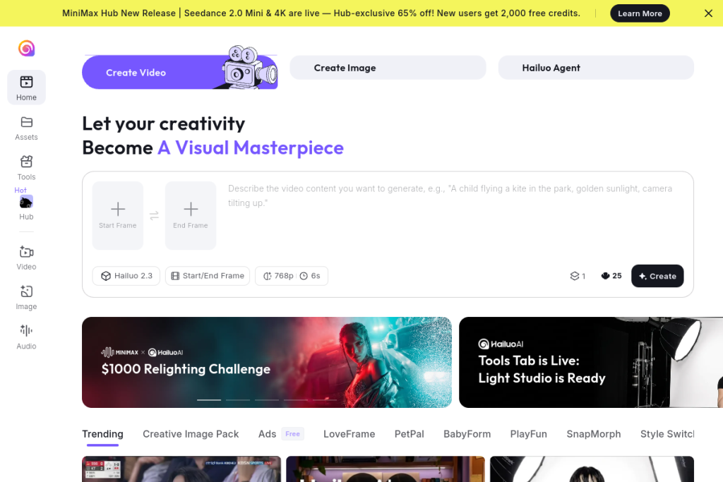The height and width of the screenshot is (482, 723).
Task: Open the sports broadcast trending thumbnail
Action: tap(181, 469)
